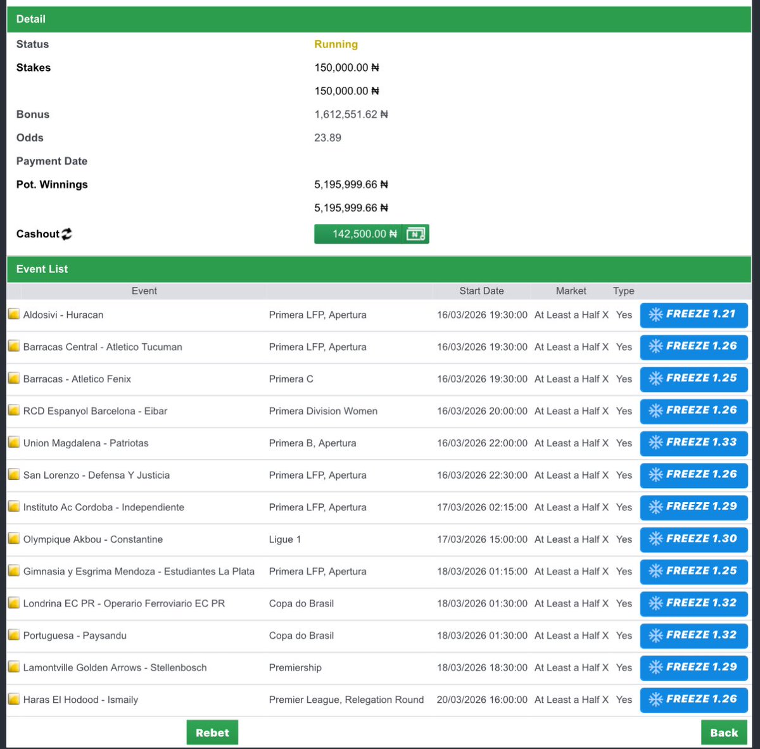Viewport: 760px width, 749px height.
Task: Click yellow status icon for Portuguesa - Paysandu
Action: (14, 635)
